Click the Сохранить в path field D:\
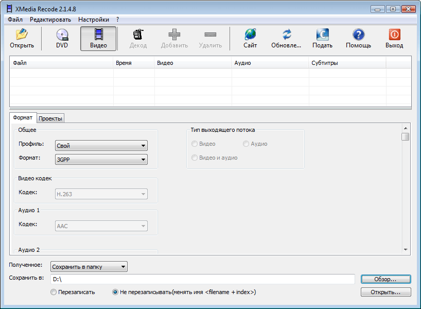Screen dimensions: 421x309 (203, 279)
